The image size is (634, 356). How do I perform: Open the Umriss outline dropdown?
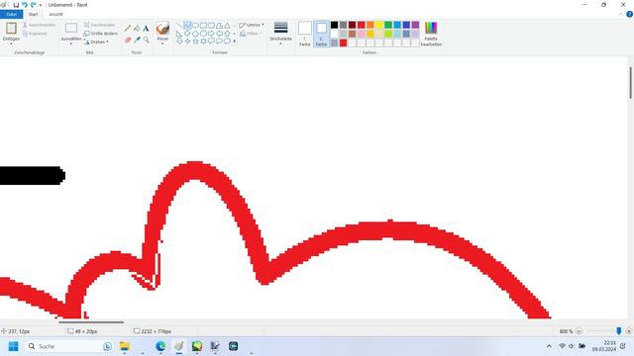point(251,25)
